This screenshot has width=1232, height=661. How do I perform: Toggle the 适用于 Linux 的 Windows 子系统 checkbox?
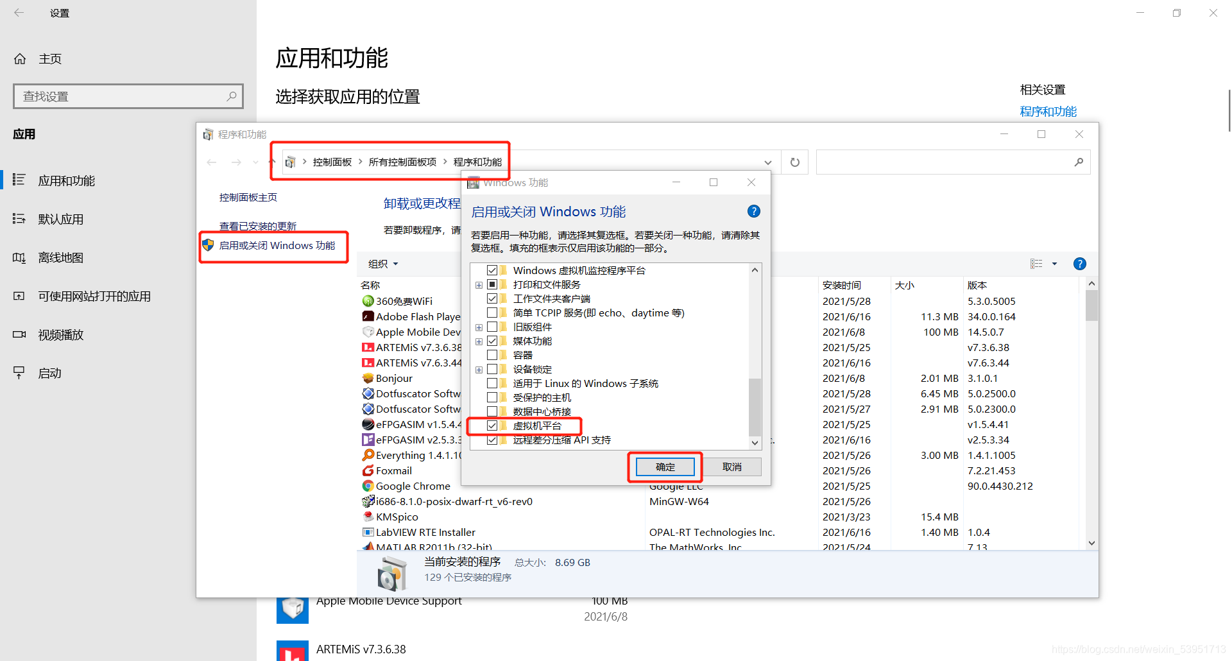tap(492, 383)
